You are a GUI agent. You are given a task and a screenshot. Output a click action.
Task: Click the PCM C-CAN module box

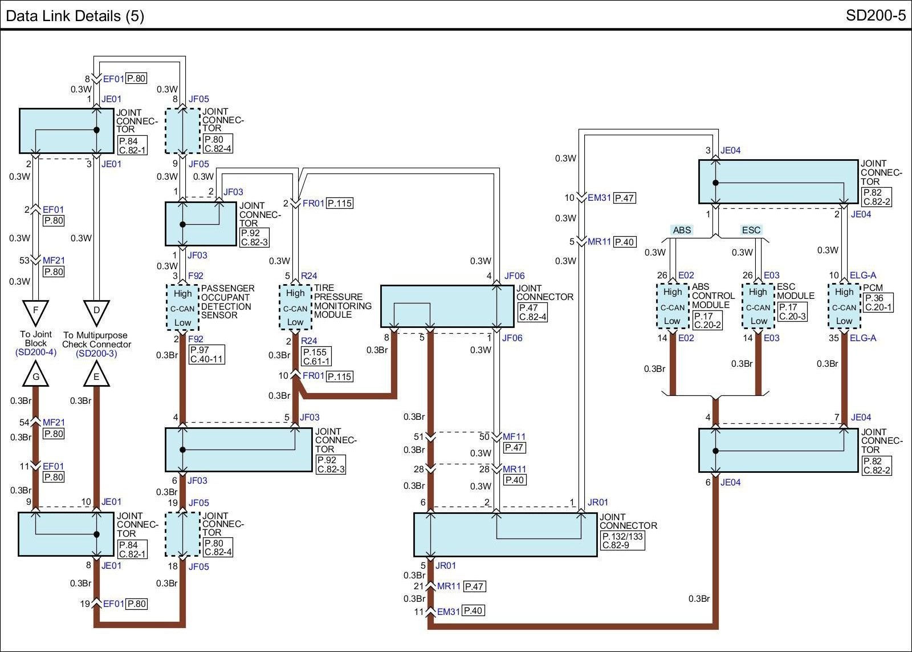[x=844, y=307]
